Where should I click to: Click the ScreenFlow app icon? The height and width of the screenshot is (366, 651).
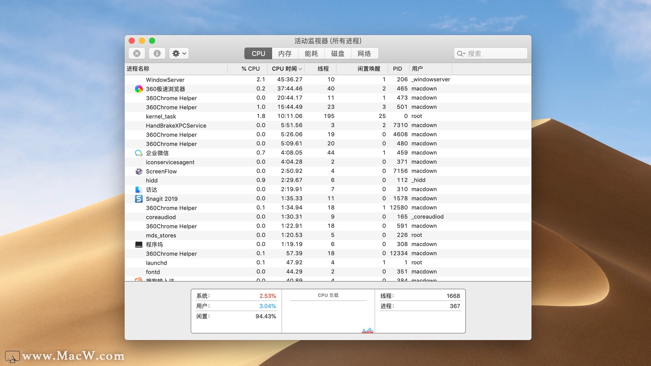click(x=139, y=171)
